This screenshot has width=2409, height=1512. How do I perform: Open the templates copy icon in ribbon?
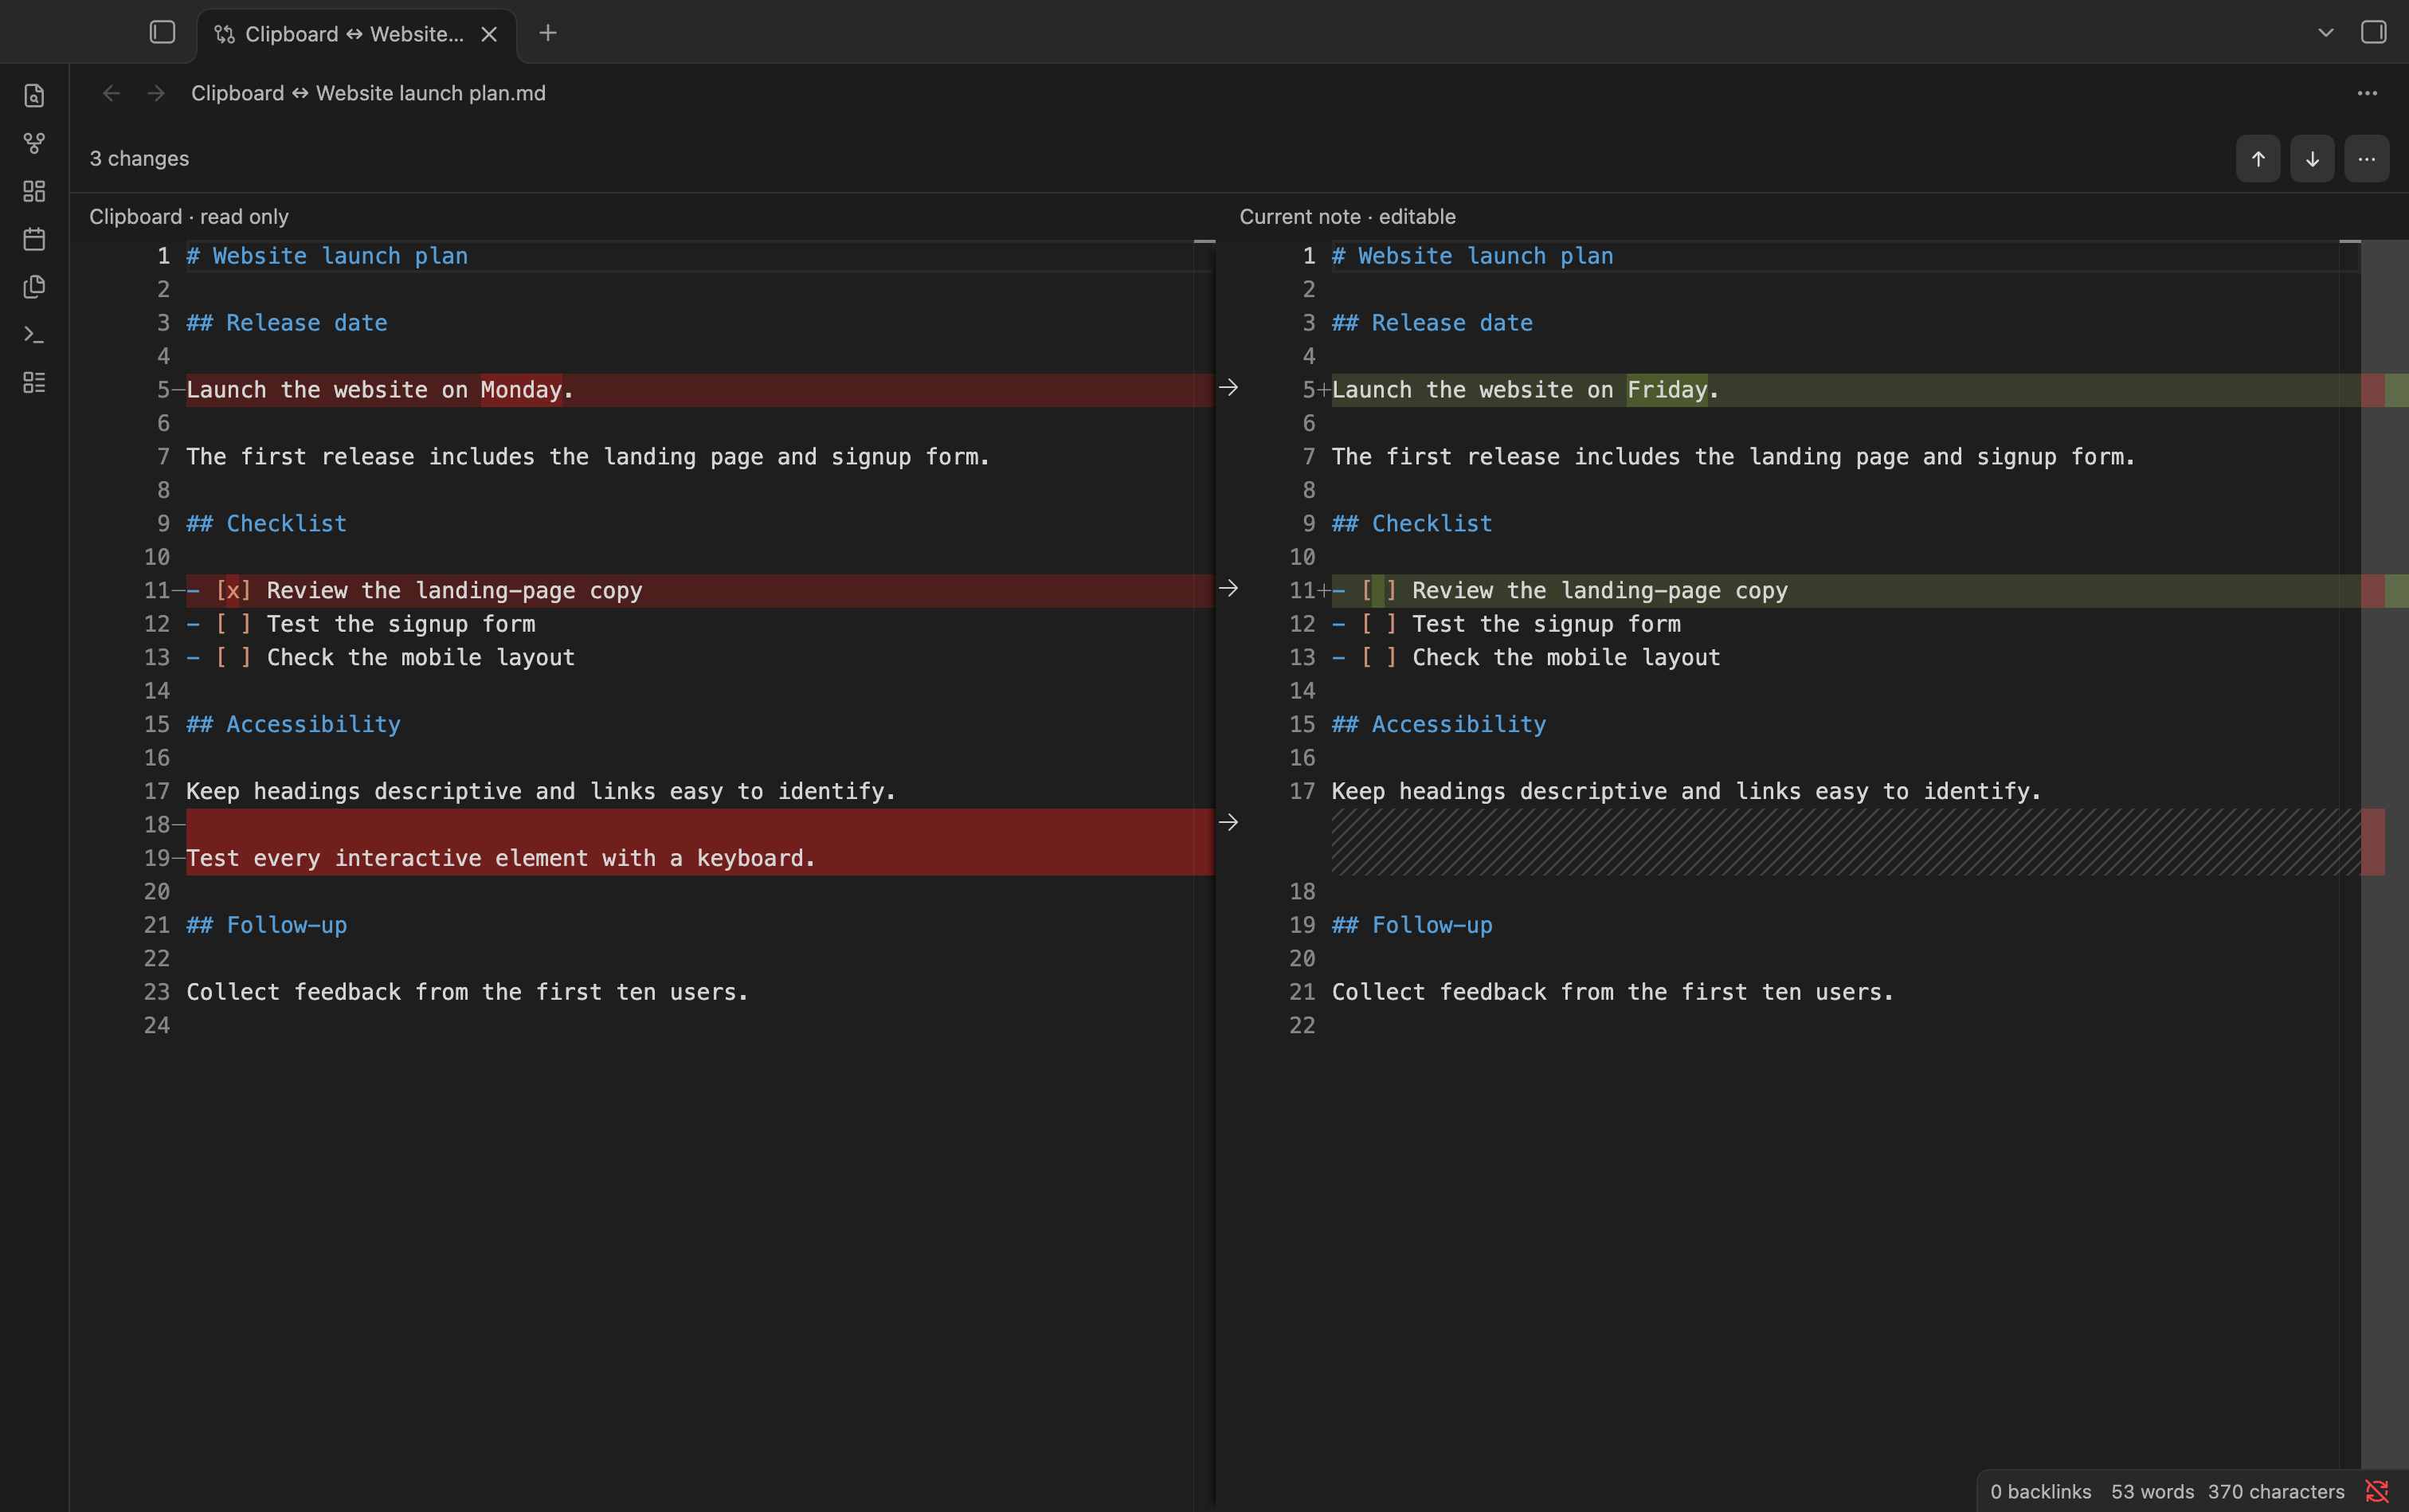tap(34, 287)
